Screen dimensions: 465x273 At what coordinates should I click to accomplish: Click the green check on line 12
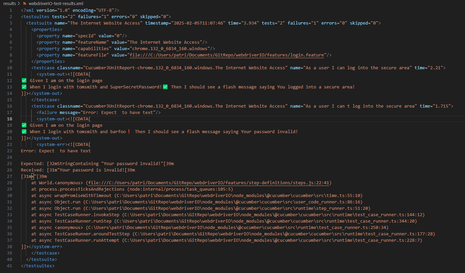tap(24, 81)
